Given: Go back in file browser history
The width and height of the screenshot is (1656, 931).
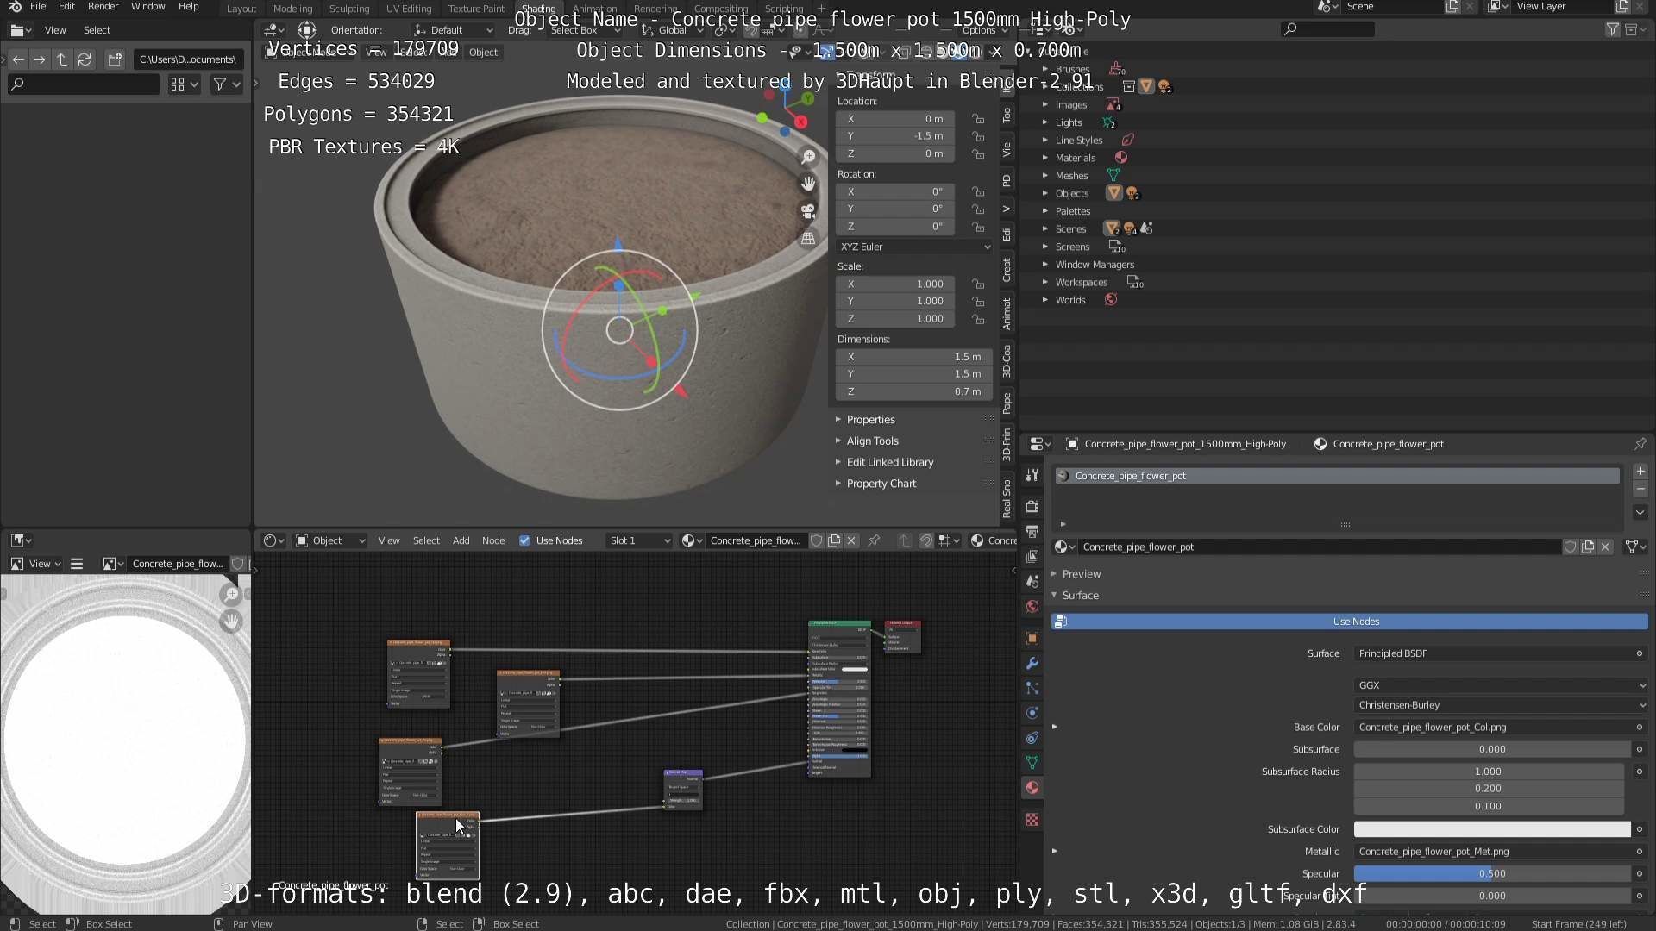Looking at the screenshot, I should [18, 59].
